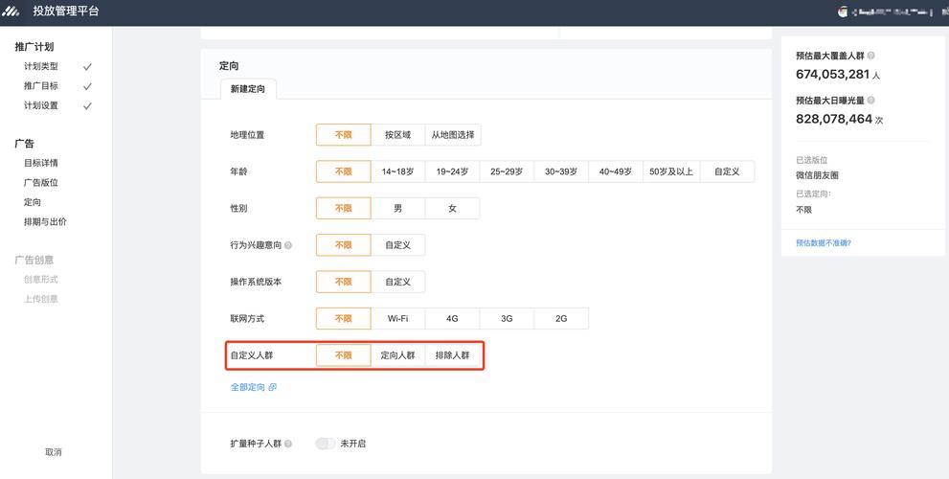This screenshot has width=949, height=479.
Task: Go to 计划类型 in sidebar
Action: point(41,67)
